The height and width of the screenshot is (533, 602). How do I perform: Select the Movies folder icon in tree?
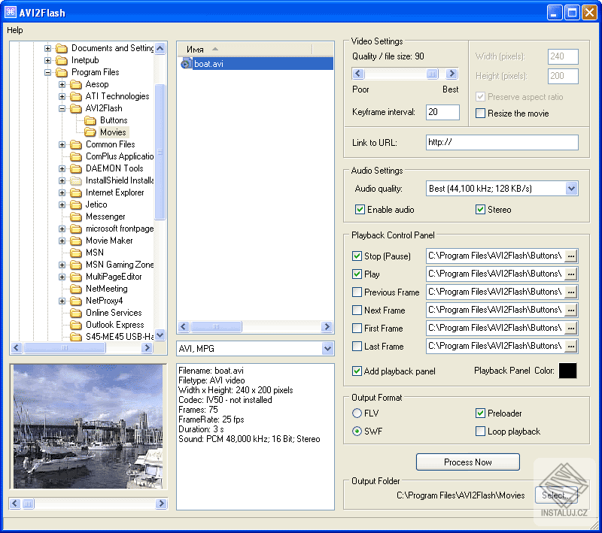point(90,132)
